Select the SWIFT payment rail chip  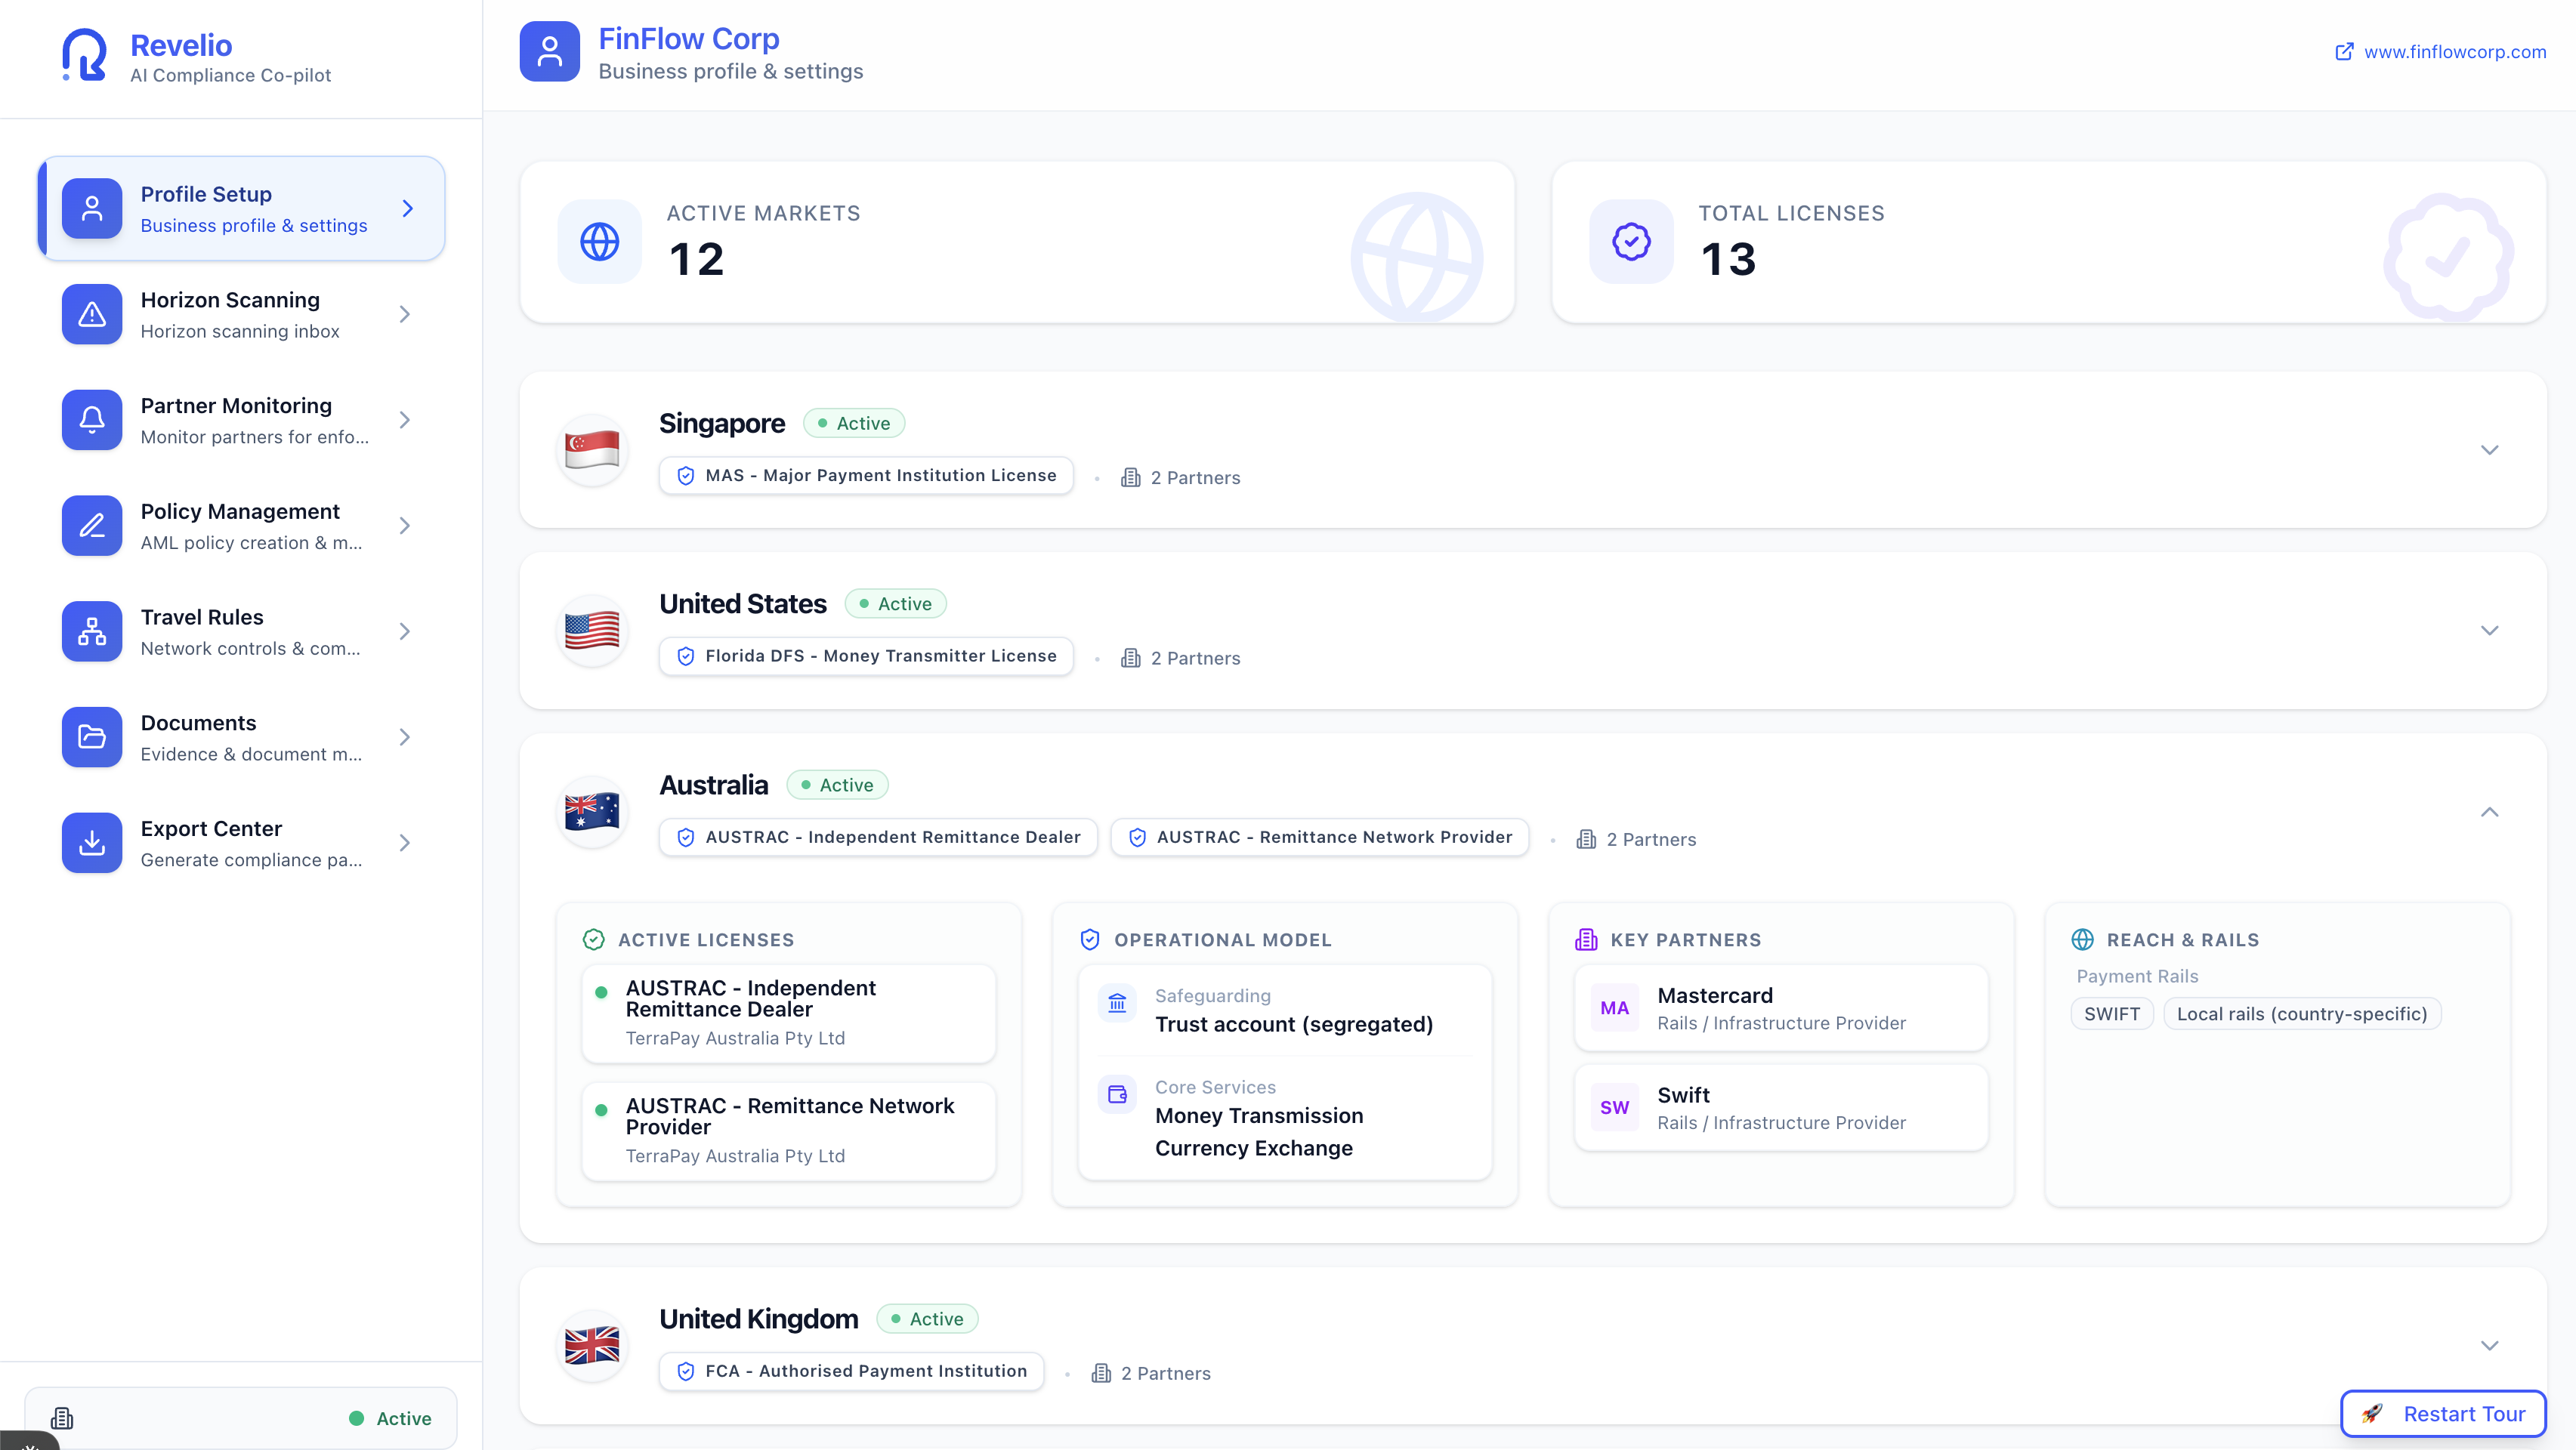[2112, 1013]
